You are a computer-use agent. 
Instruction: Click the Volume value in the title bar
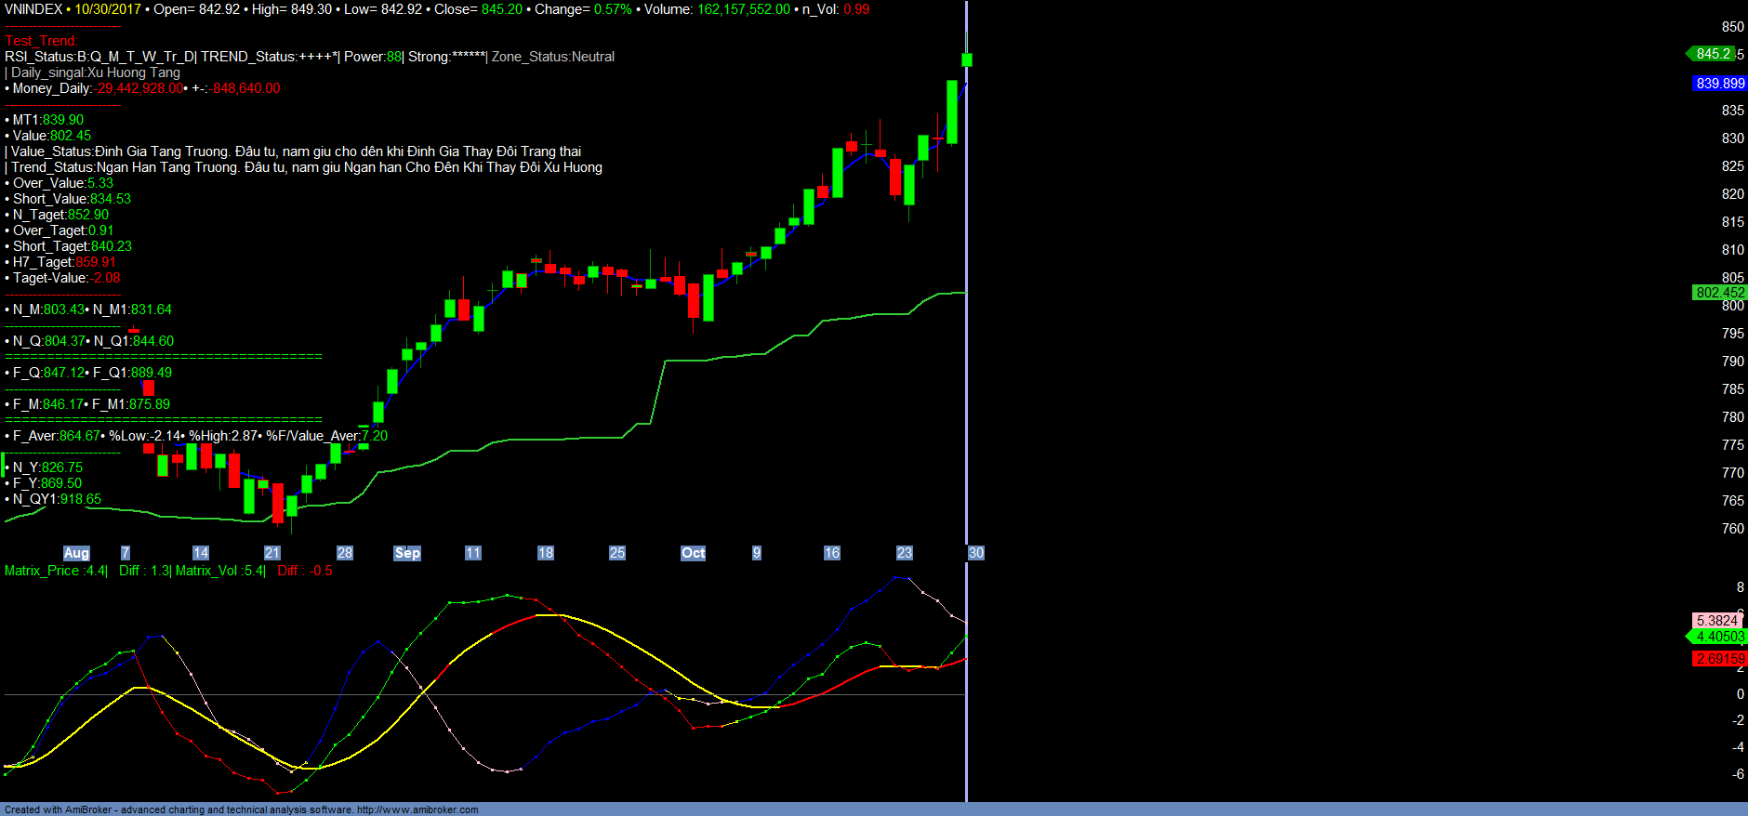[743, 9]
